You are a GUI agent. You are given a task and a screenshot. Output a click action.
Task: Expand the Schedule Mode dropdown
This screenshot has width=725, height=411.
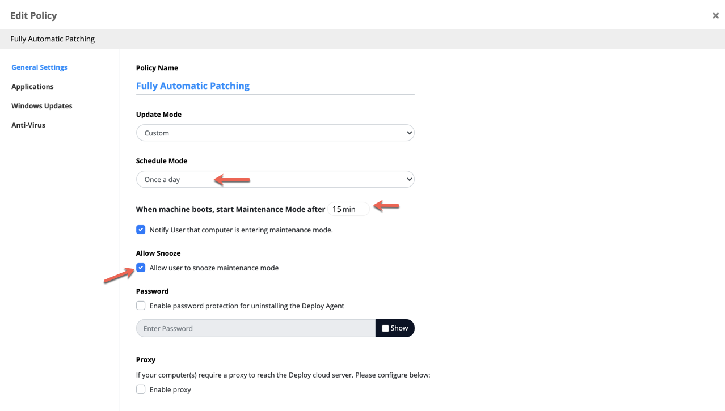[x=275, y=179]
